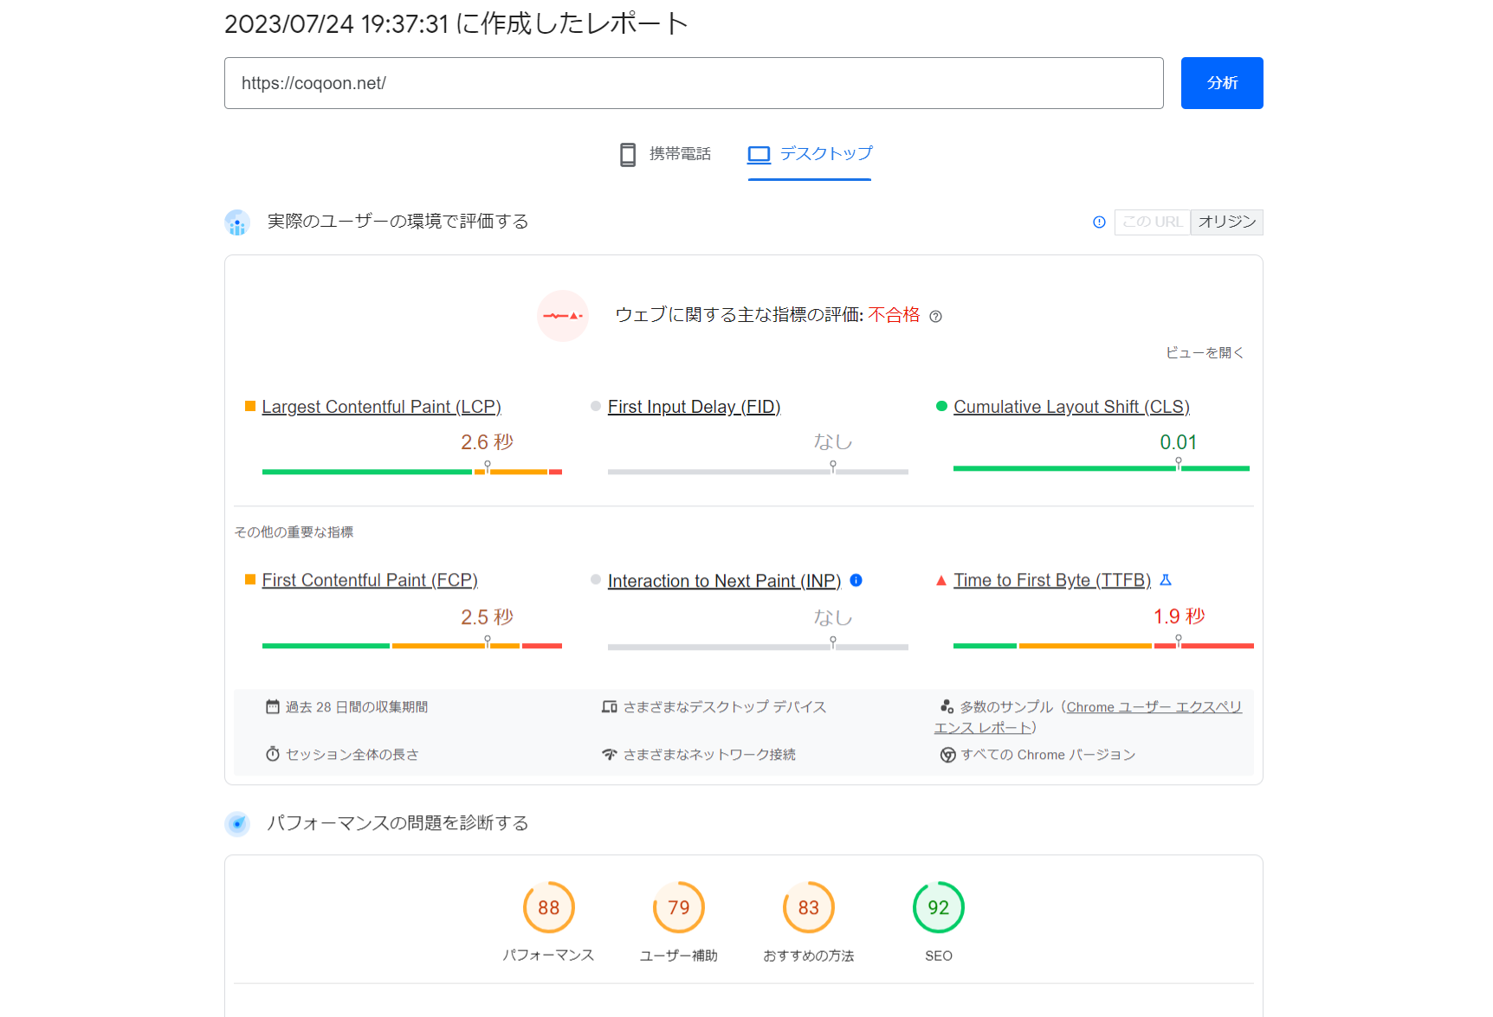Click the mobile phone icon

pos(628,154)
